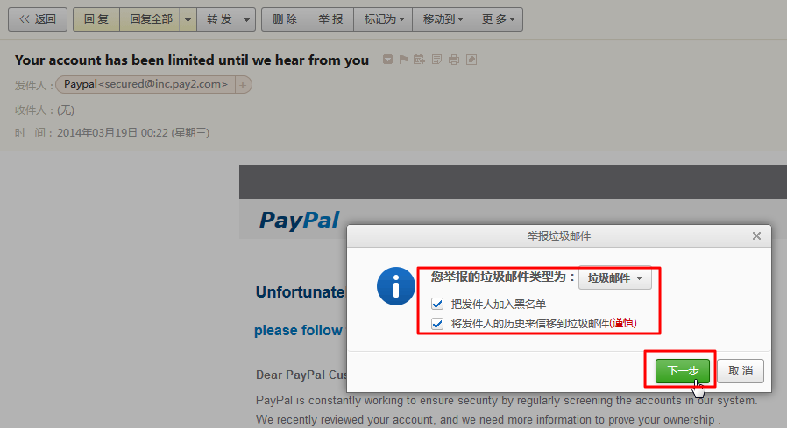Image resolution: width=787 pixels, height=428 pixels.
Task: Open the subject-line dropdown arrow icon
Action: point(387,60)
